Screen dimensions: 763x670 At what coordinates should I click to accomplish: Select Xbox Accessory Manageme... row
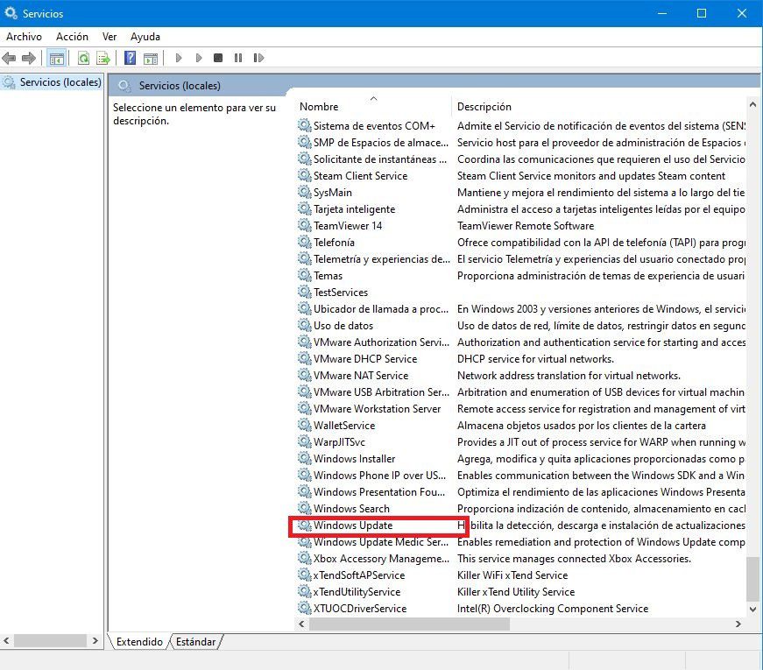coord(521,558)
